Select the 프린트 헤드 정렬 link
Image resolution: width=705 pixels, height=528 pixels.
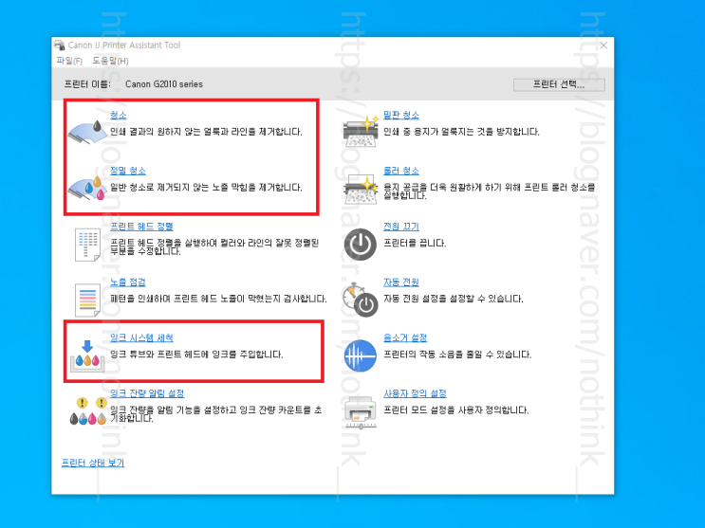(x=141, y=227)
